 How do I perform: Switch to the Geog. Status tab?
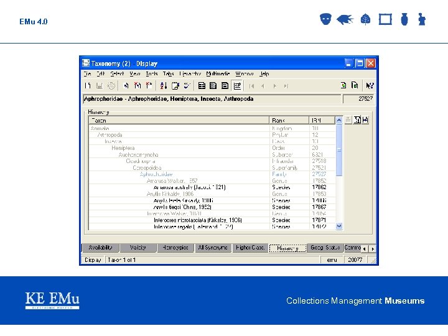[325, 248]
